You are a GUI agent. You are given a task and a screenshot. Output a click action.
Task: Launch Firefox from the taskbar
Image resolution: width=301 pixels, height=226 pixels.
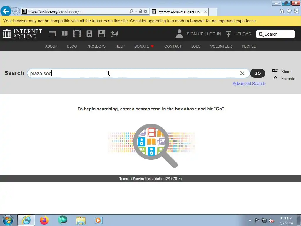(x=44, y=220)
